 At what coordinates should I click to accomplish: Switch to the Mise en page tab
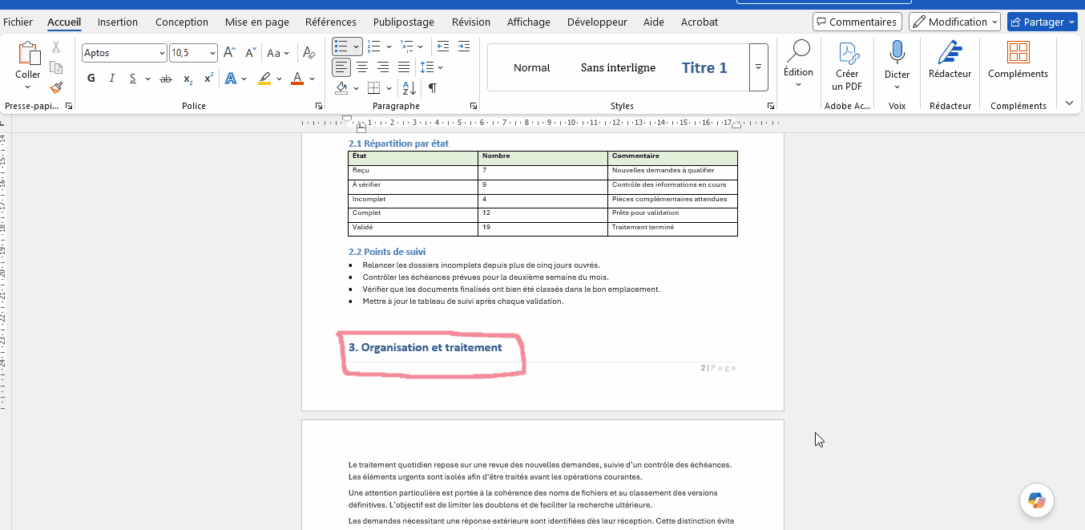[x=256, y=22]
